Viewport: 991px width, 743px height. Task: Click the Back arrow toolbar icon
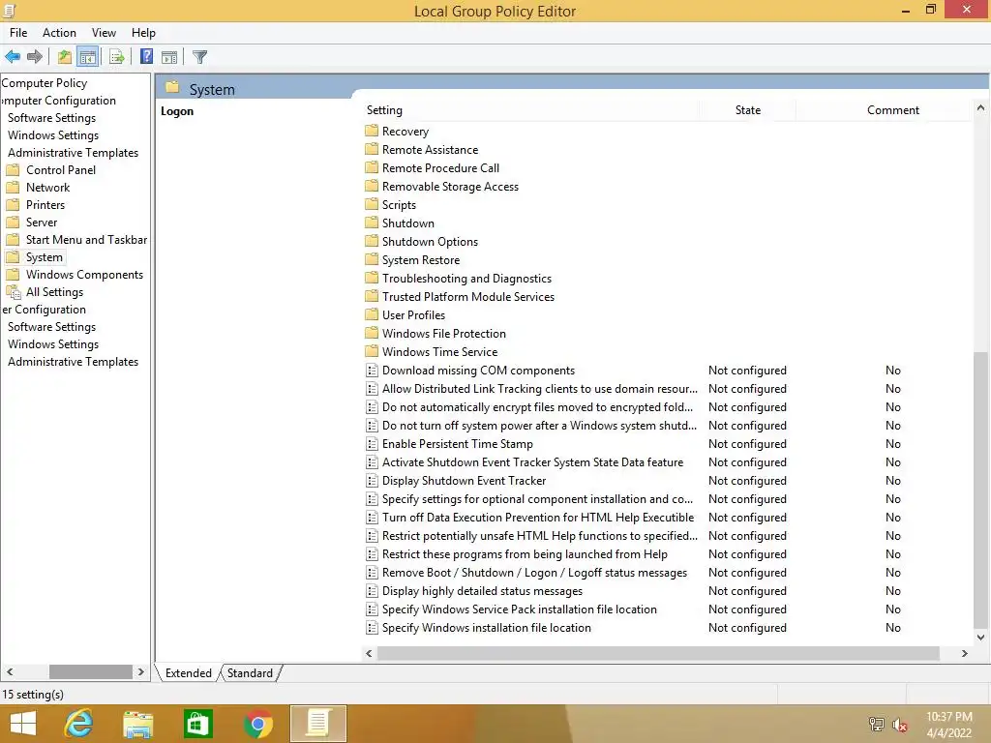[x=13, y=57]
